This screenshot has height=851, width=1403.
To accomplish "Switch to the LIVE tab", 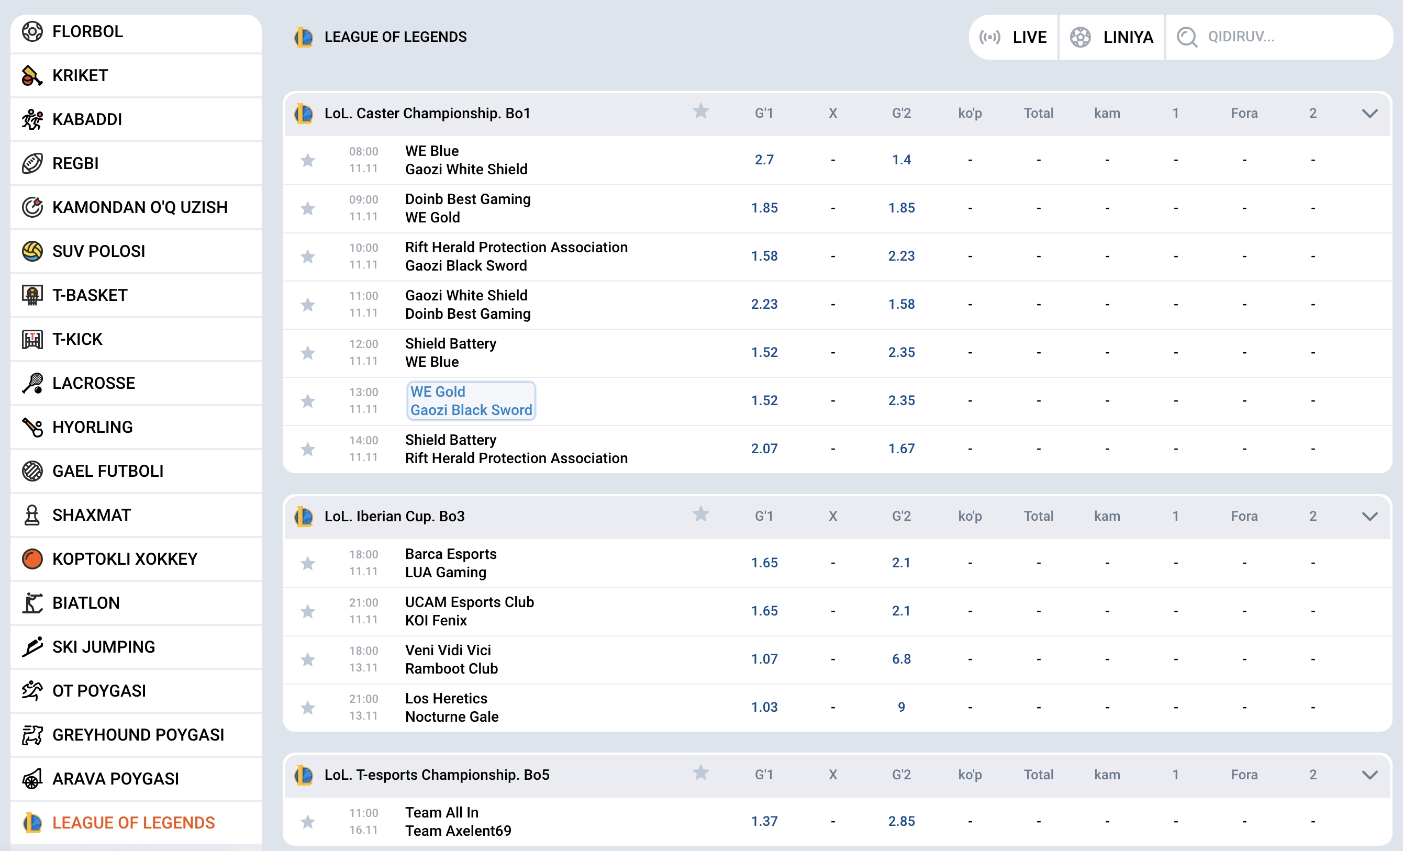I will (x=1014, y=38).
